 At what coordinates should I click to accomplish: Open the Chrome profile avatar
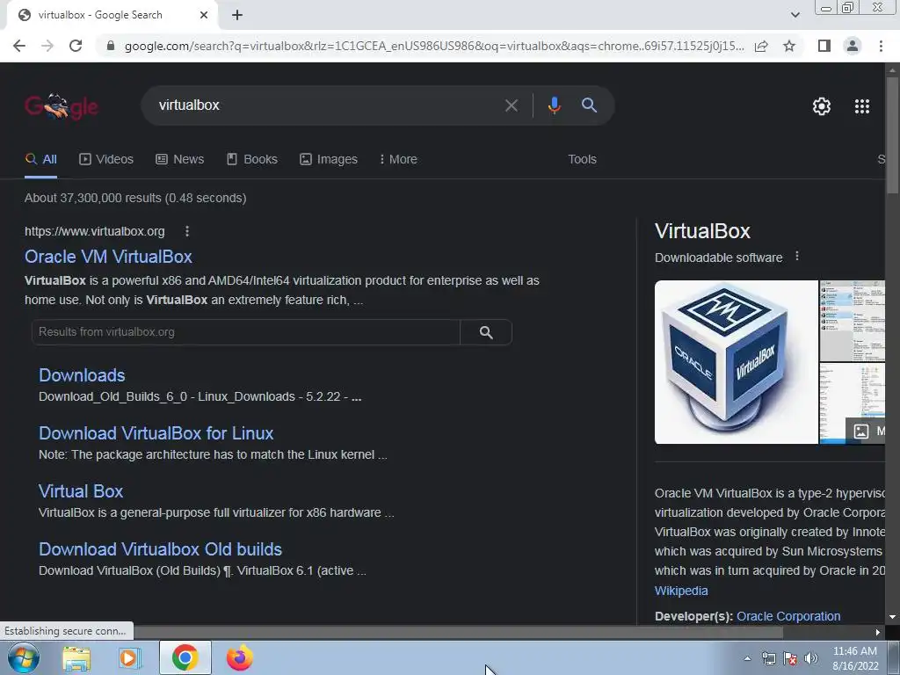coord(853,46)
